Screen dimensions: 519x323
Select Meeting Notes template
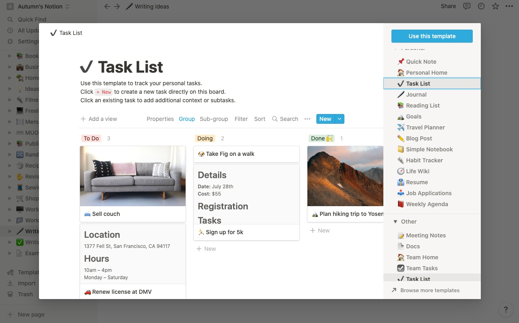point(432,235)
